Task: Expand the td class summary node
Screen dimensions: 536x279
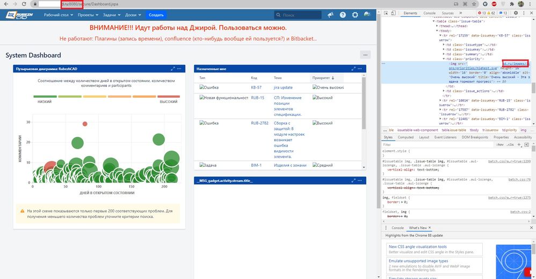Action: click(444, 54)
